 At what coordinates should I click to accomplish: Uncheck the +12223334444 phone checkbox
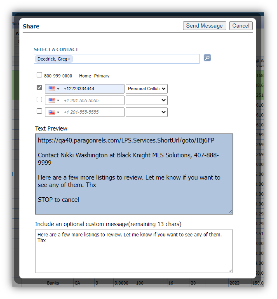pyautogui.click(x=39, y=88)
